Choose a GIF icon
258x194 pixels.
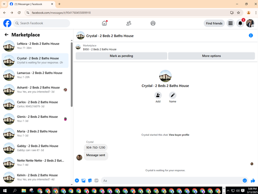tap(96, 181)
